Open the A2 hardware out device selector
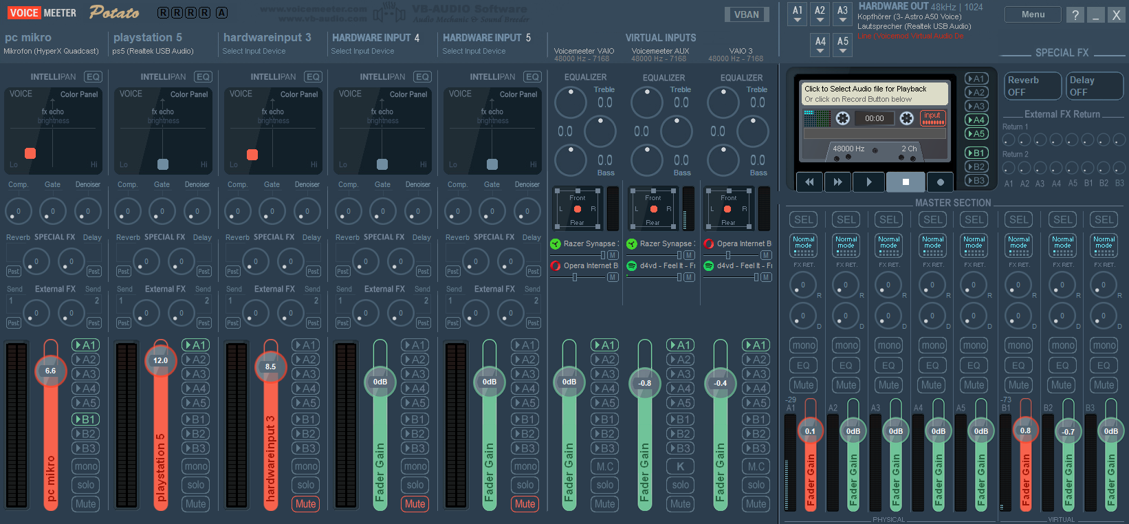1129x524 pixels. click(820, 14)
